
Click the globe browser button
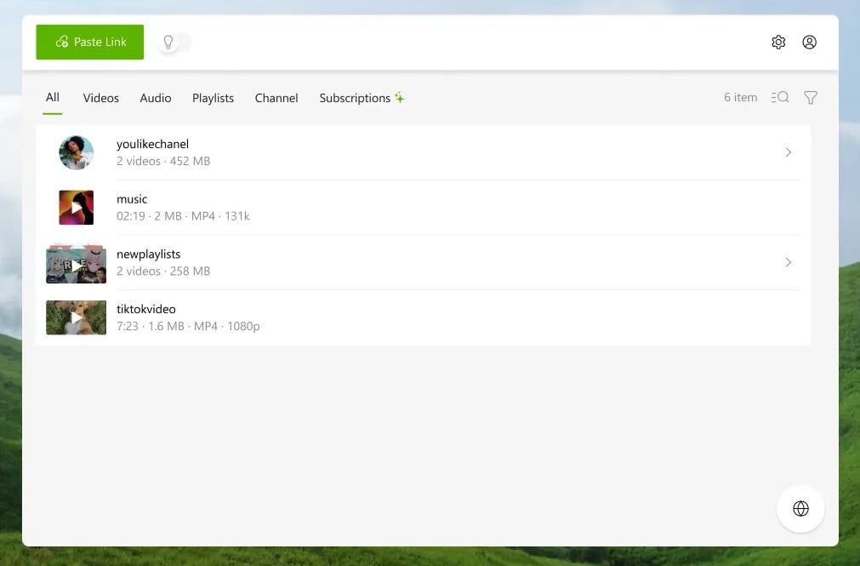[800, 509]
